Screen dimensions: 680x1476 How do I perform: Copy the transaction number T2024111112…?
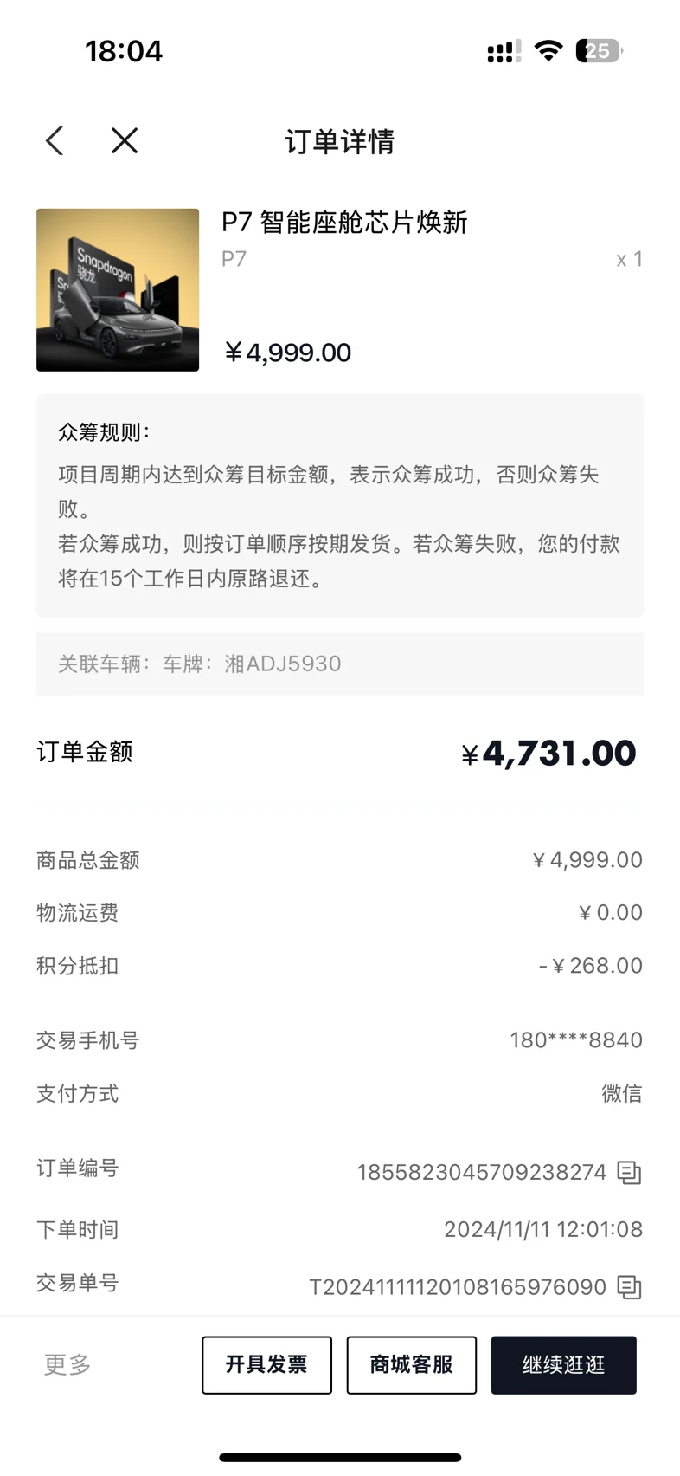629,1287
